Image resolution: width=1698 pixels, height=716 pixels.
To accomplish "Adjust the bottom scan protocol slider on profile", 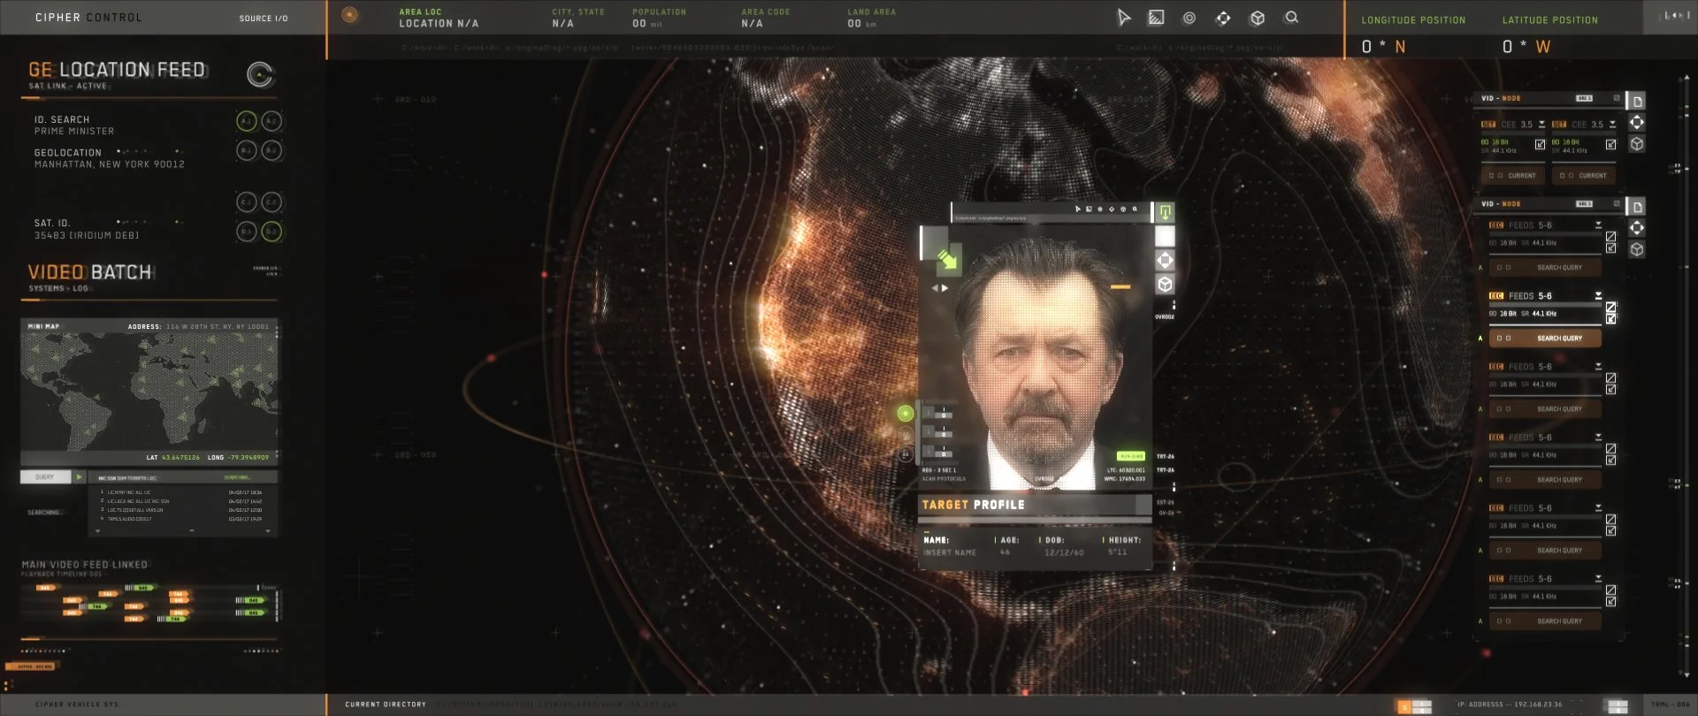I will (x=937, y=451).
